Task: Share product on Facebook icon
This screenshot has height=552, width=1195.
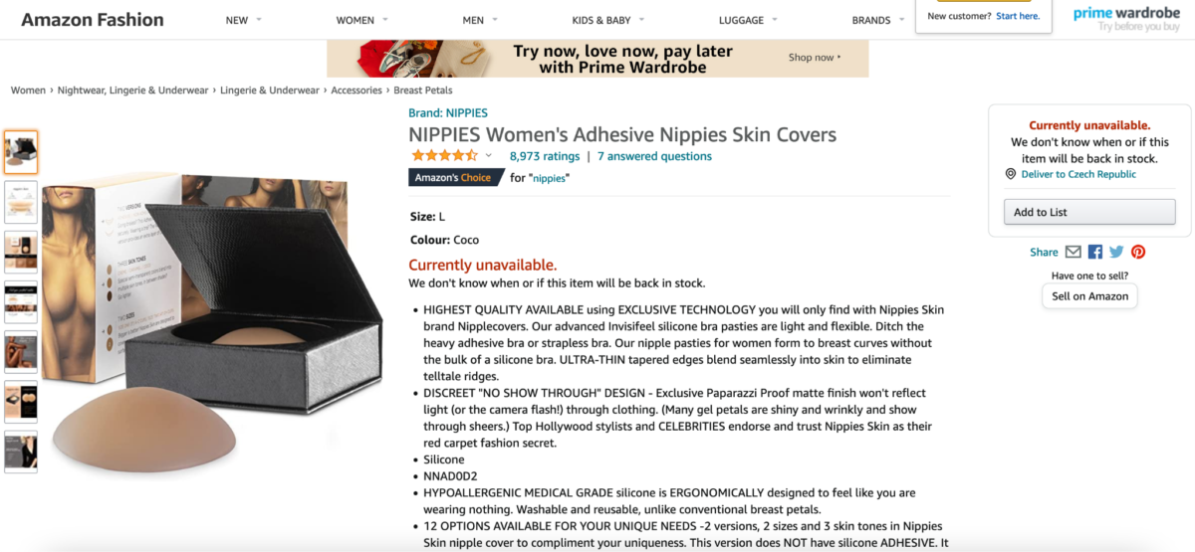Action: pyautogui.click(x=1095, y=252)
